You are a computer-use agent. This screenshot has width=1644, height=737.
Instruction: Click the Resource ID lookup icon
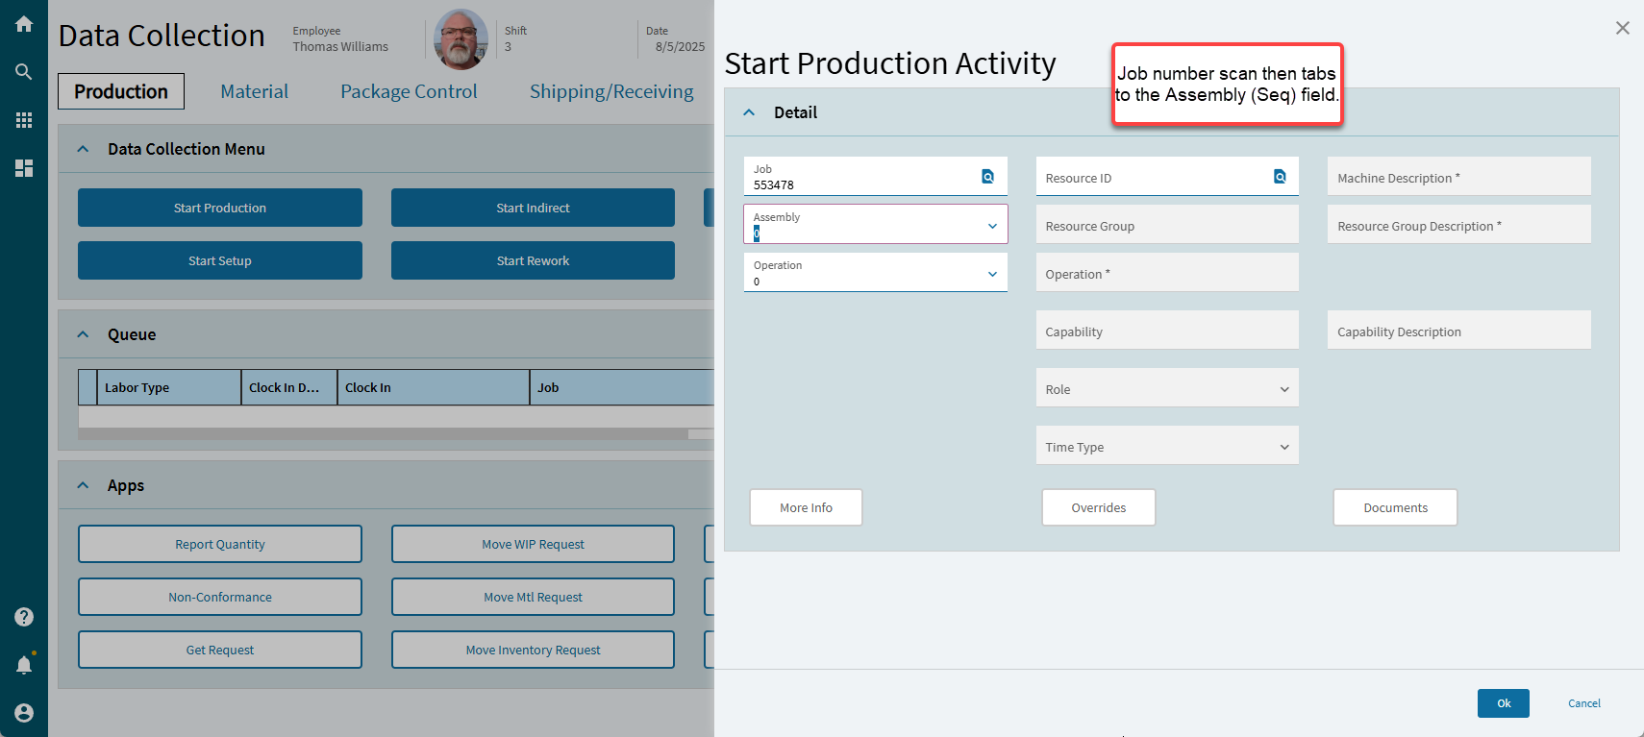pyautogui.click(x=1280, y=177)
